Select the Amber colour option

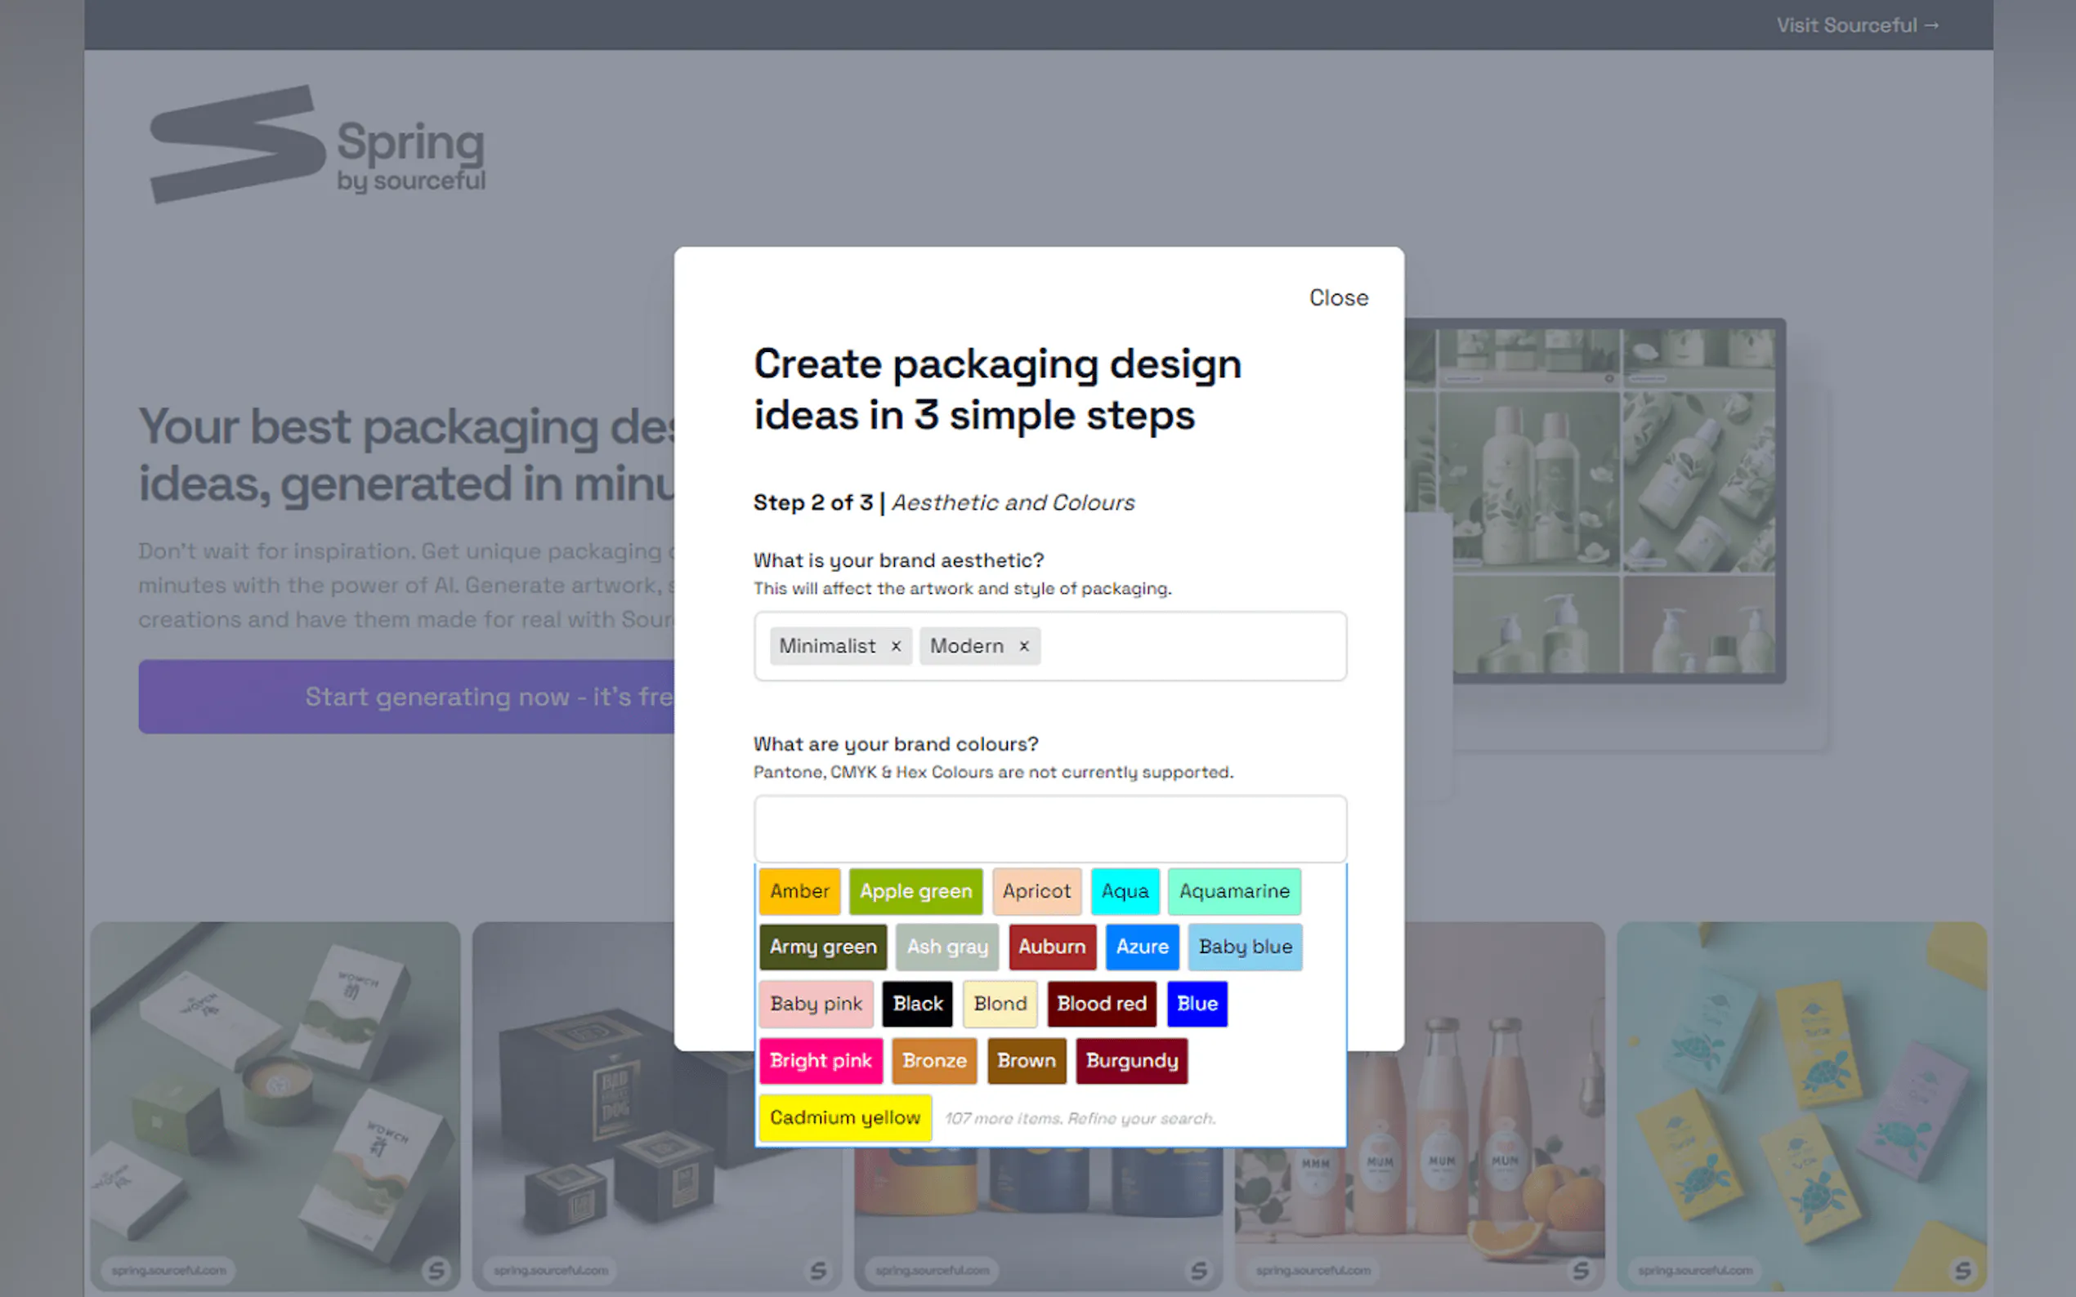799,891
